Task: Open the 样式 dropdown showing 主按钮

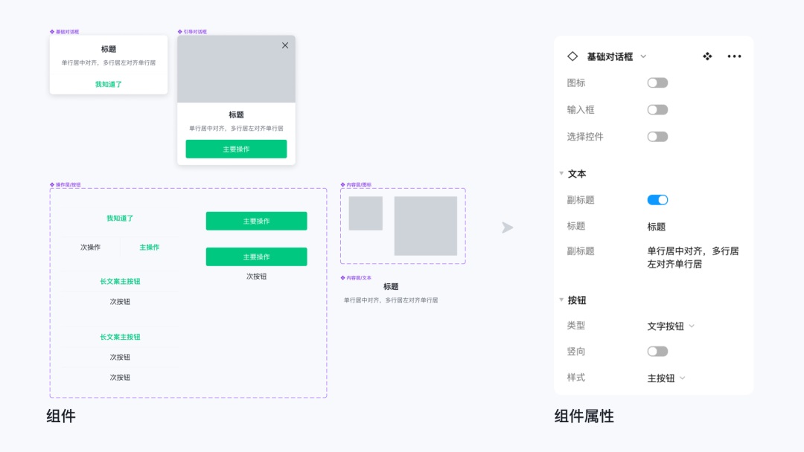Action: [666, 378]
